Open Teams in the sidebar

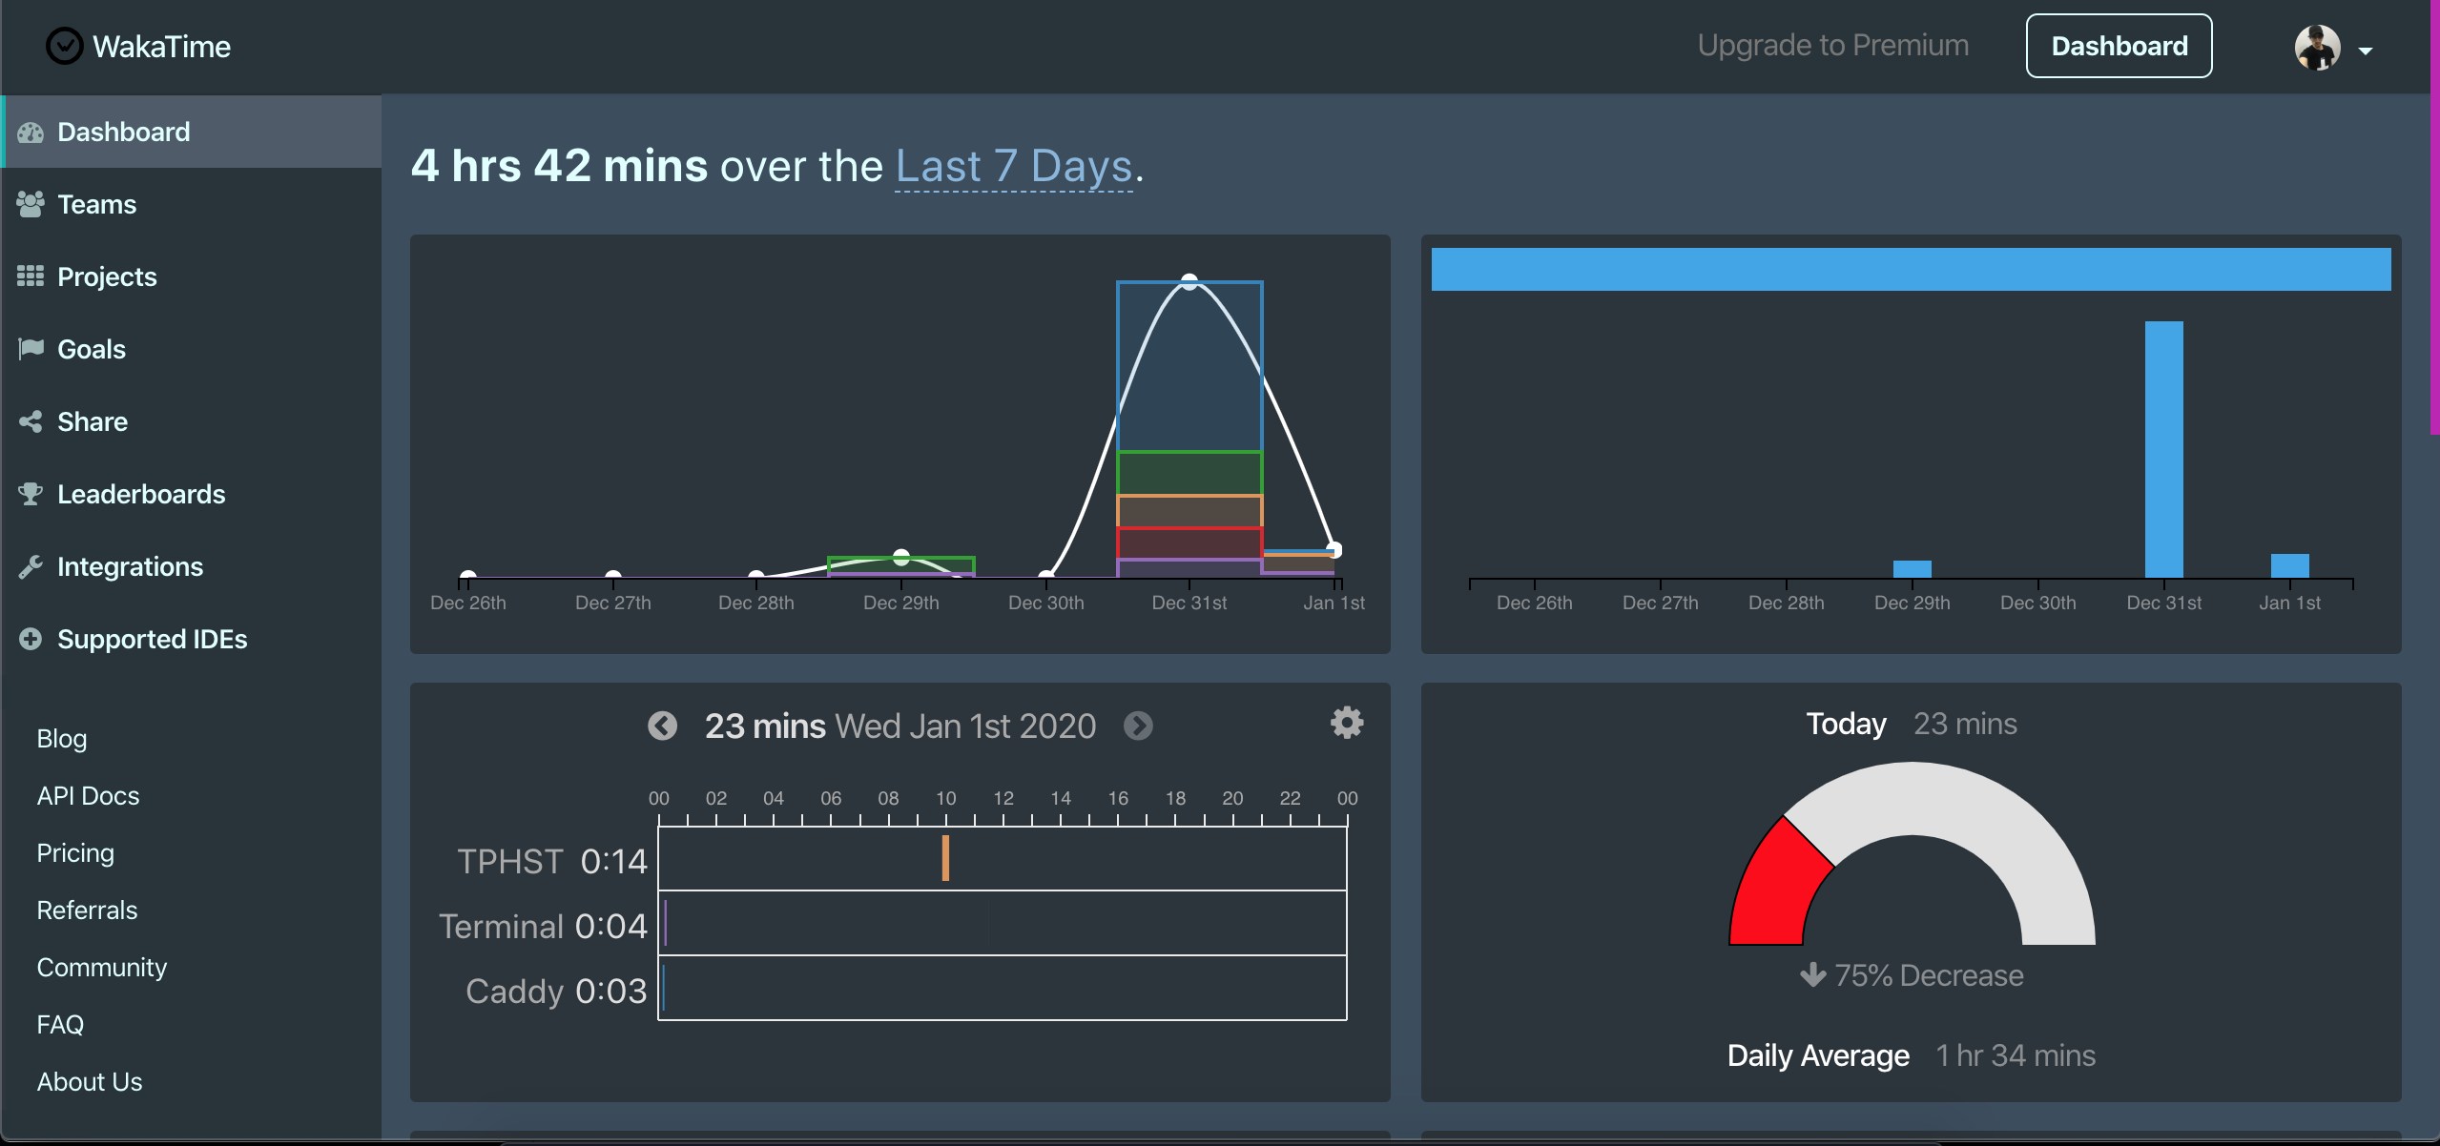click(x=191, y=204)
